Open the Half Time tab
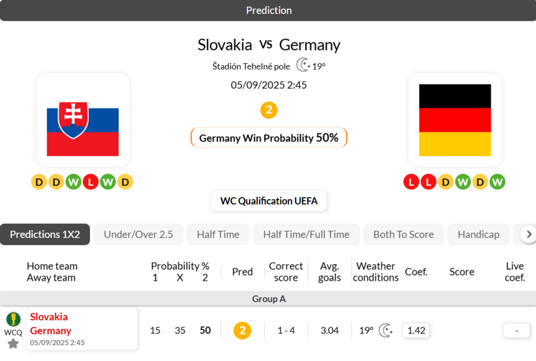This screenshot has width=536, height=361. coord(218,234)
